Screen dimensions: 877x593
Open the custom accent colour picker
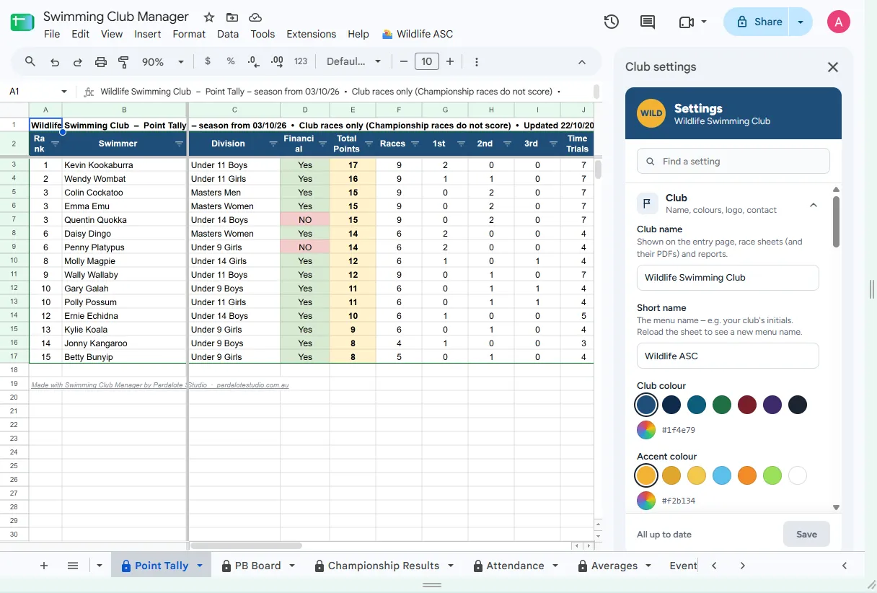click(646, 501)
